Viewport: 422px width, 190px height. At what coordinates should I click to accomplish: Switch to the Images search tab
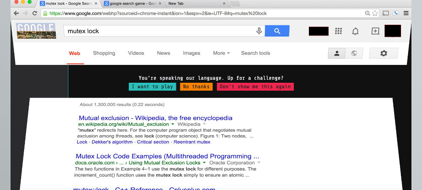pos(192,53)
